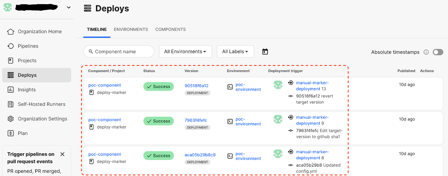Click the terminal environment icon in 90518f6a12 row
The height and width of the screenshot is (176, 448).
[x=230, y=87]
